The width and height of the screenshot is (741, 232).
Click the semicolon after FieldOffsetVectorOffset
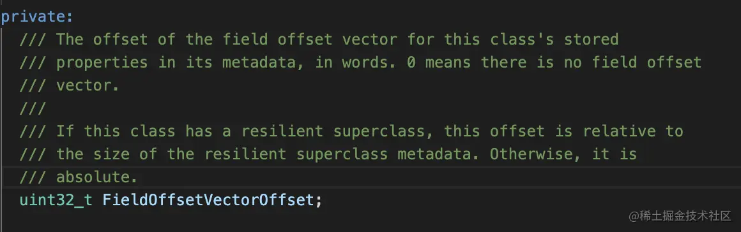(x=319, y=201)
